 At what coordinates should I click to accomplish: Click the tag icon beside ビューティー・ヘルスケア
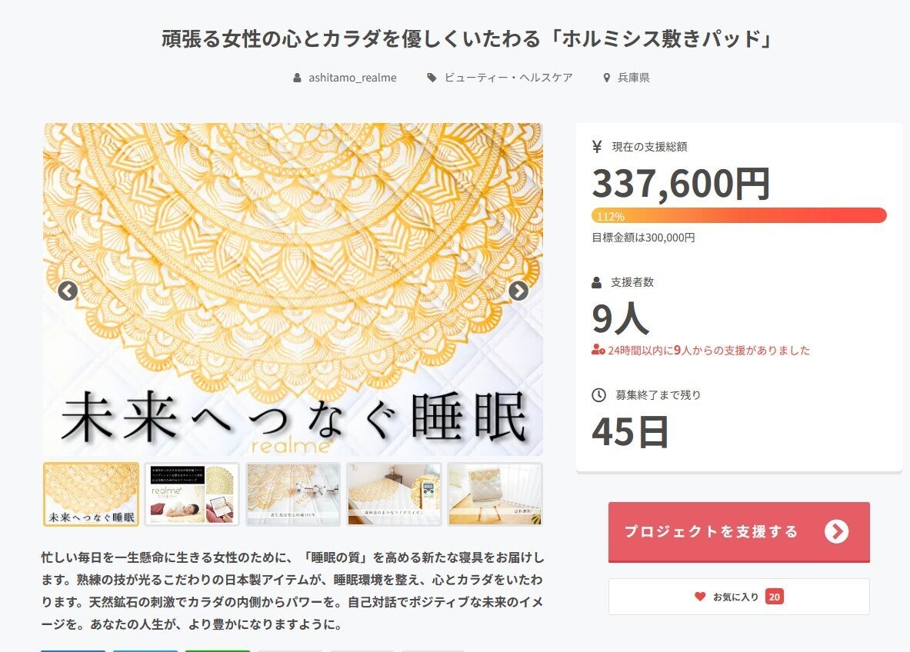[432, 78]
